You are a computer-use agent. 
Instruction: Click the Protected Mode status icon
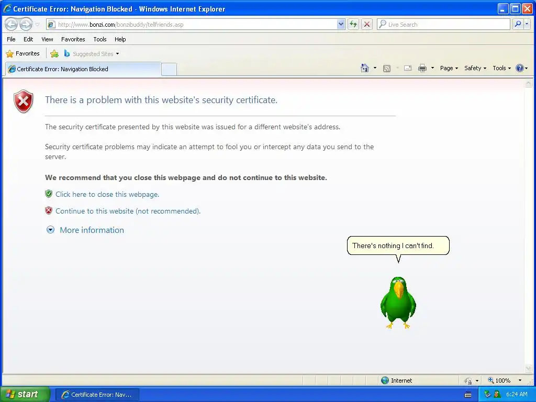pyautogui.click(x=468, y=381)
